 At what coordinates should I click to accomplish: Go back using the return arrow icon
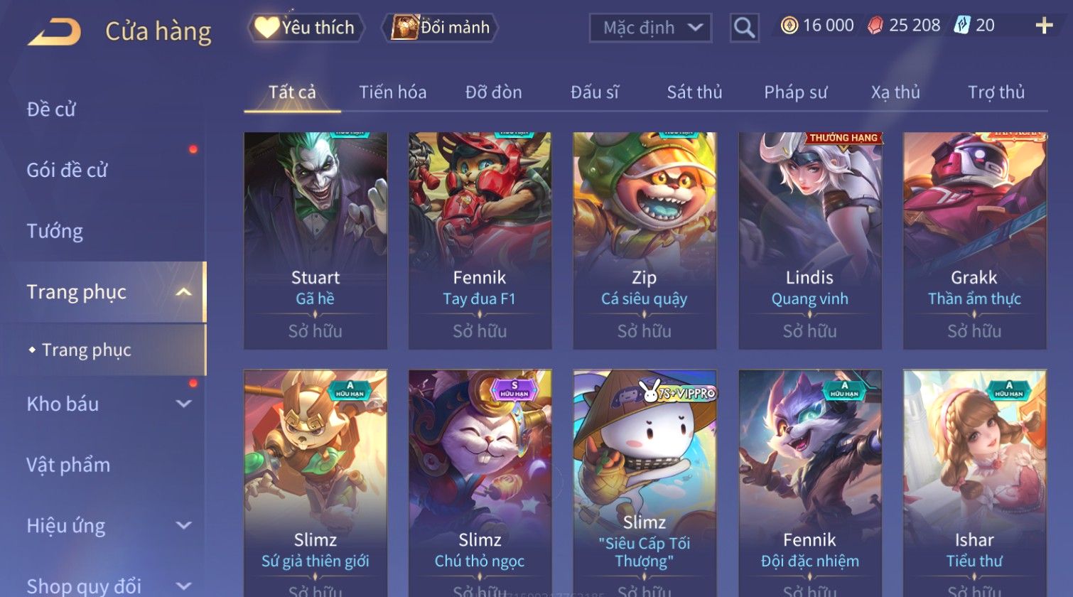tap(54, 32)
